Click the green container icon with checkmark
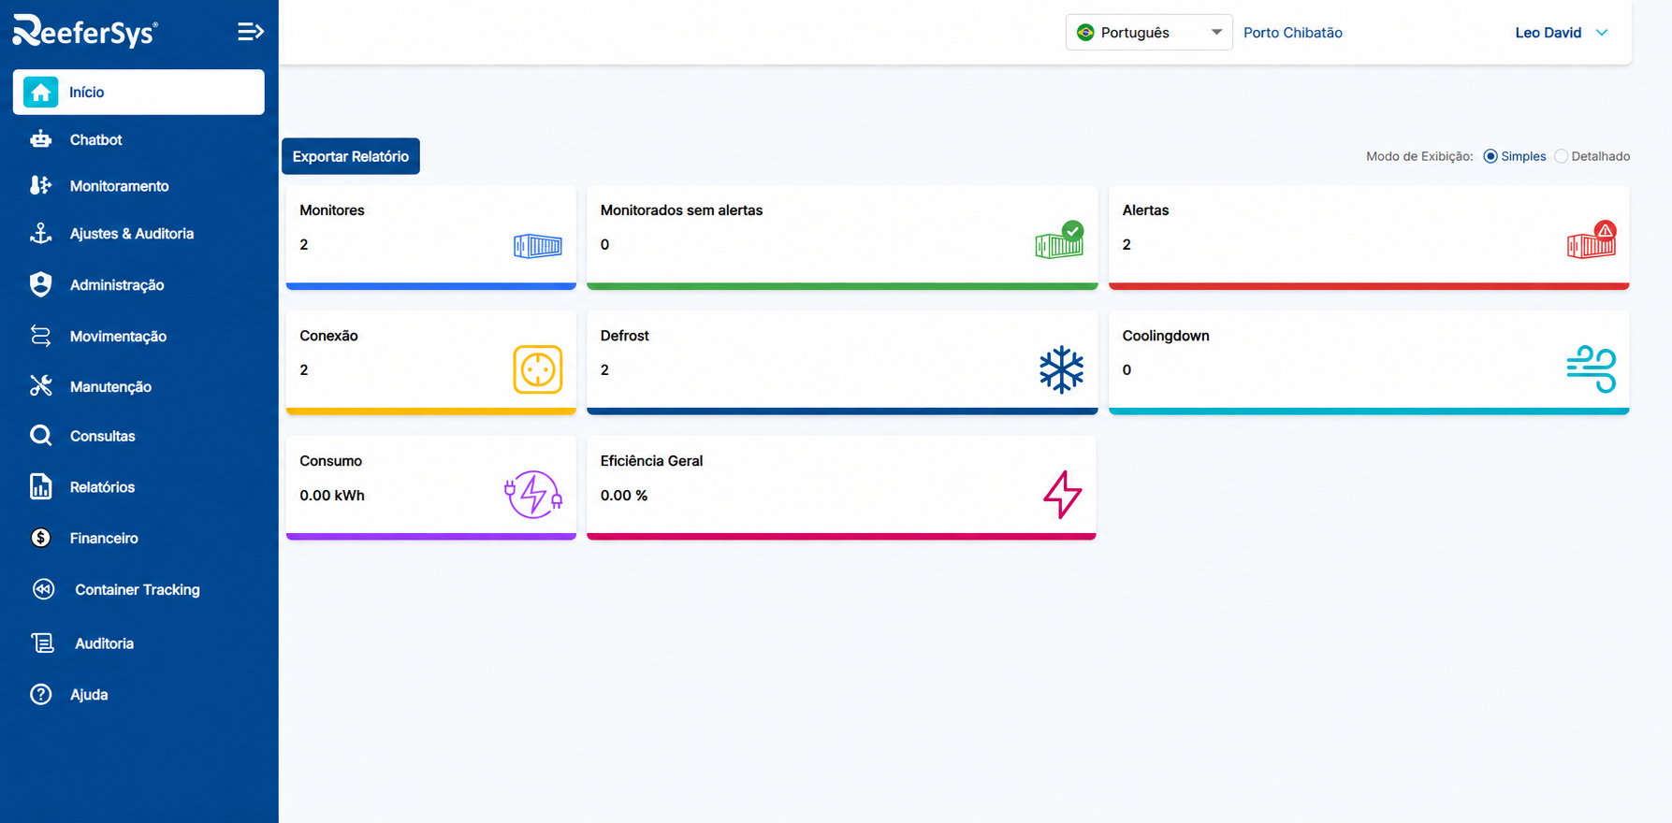Screen dimensions: 1672x823 (x=1059, y=240)
